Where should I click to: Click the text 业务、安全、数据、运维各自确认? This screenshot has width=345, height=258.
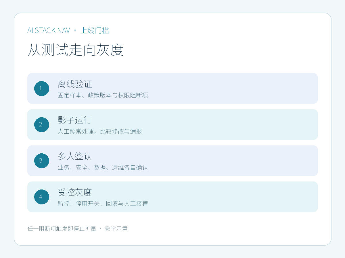point(103,167)
